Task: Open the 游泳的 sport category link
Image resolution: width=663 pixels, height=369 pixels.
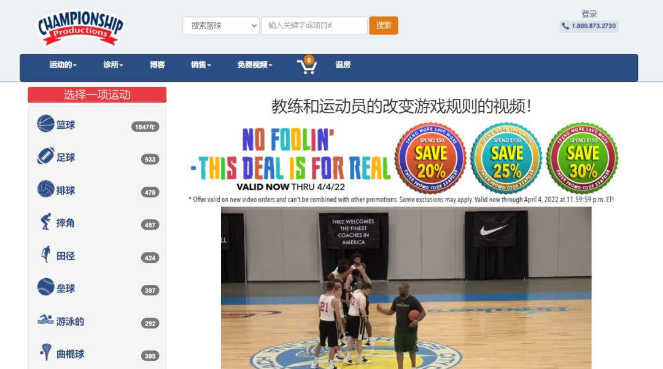Action: click(70, 322)
